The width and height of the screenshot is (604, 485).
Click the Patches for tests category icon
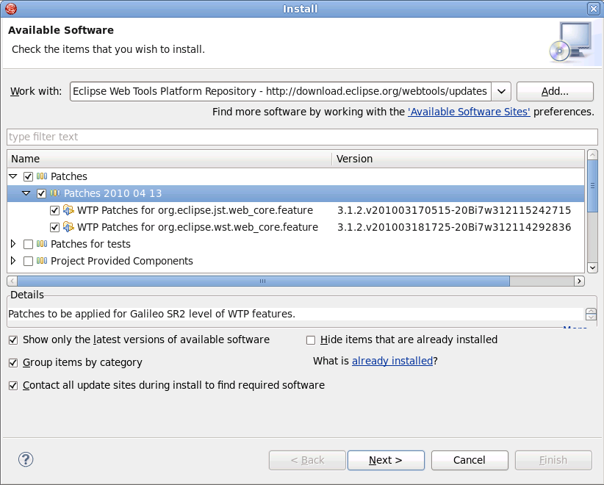click(42, 244)
